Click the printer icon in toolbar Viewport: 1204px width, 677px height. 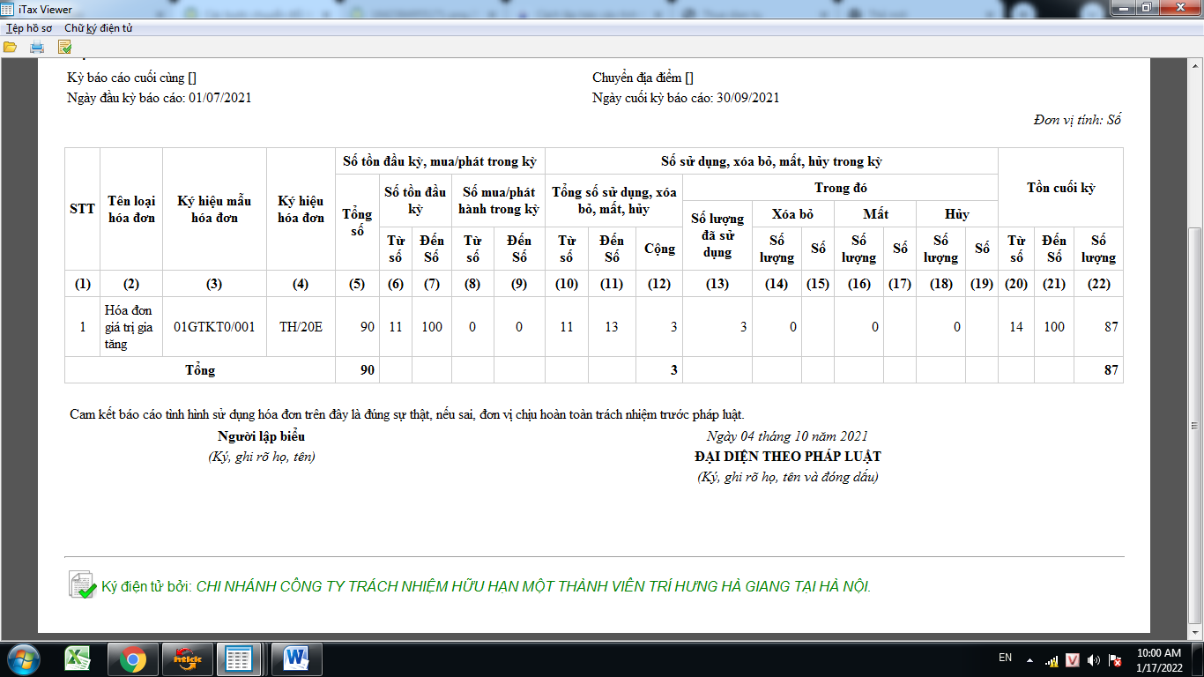37,47
